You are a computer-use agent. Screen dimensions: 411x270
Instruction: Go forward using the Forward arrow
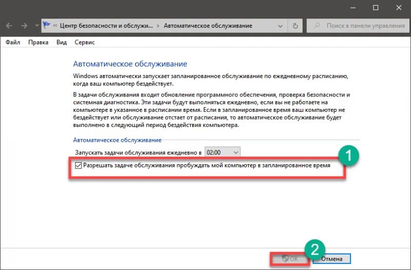tap(24, 26)
